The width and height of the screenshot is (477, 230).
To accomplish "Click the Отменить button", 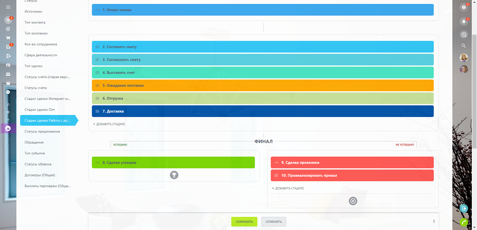I will coord(273,222).
